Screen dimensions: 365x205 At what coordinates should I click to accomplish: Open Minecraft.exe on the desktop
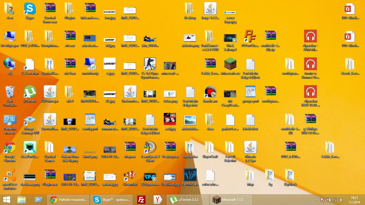tap(230, 67)
